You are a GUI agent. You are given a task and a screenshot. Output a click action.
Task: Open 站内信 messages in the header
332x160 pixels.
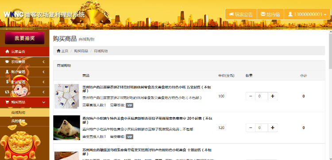click(270, 14)
